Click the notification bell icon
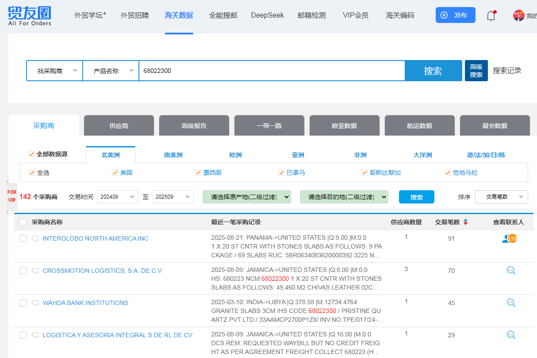The width and height of the screenshot is (537, 358). pyautogui.click(x=491, y=16)
